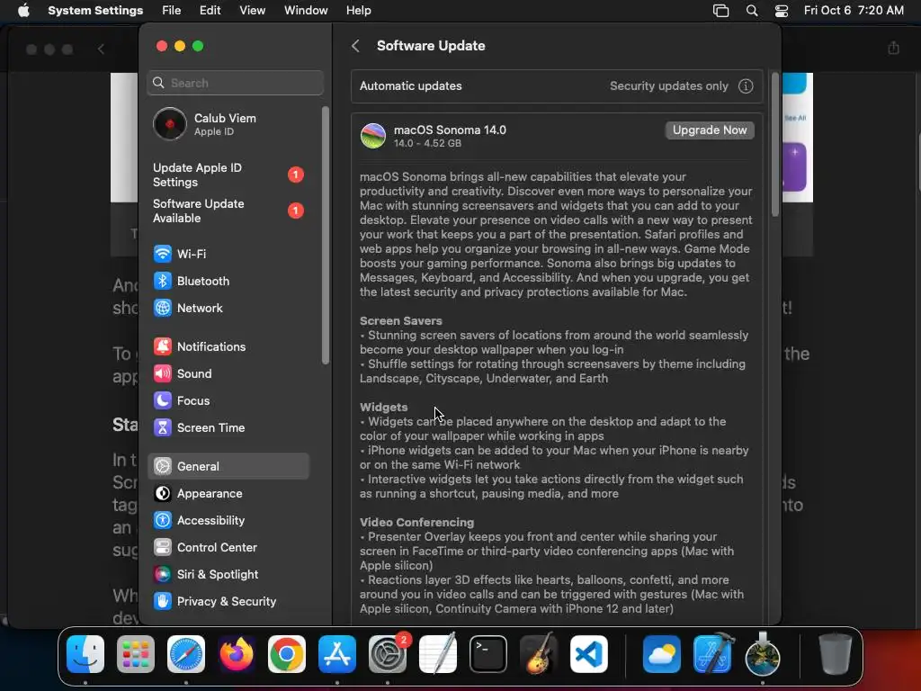
Task: Open Siri & Spotlight settings
Action: click(x=228, y=575)
